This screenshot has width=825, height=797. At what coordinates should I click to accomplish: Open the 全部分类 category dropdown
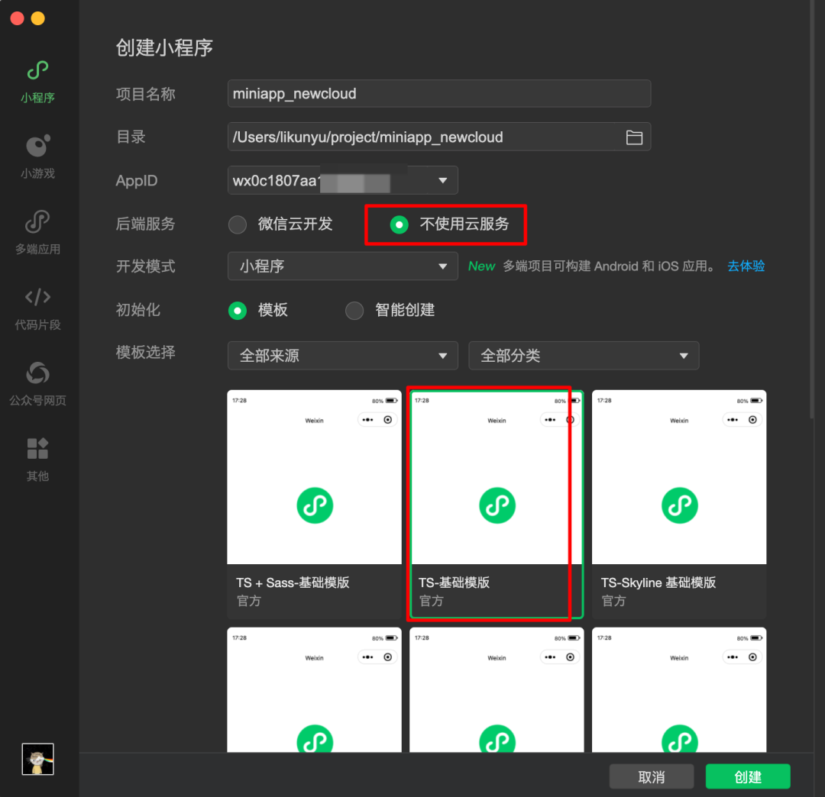click(584, 356)
